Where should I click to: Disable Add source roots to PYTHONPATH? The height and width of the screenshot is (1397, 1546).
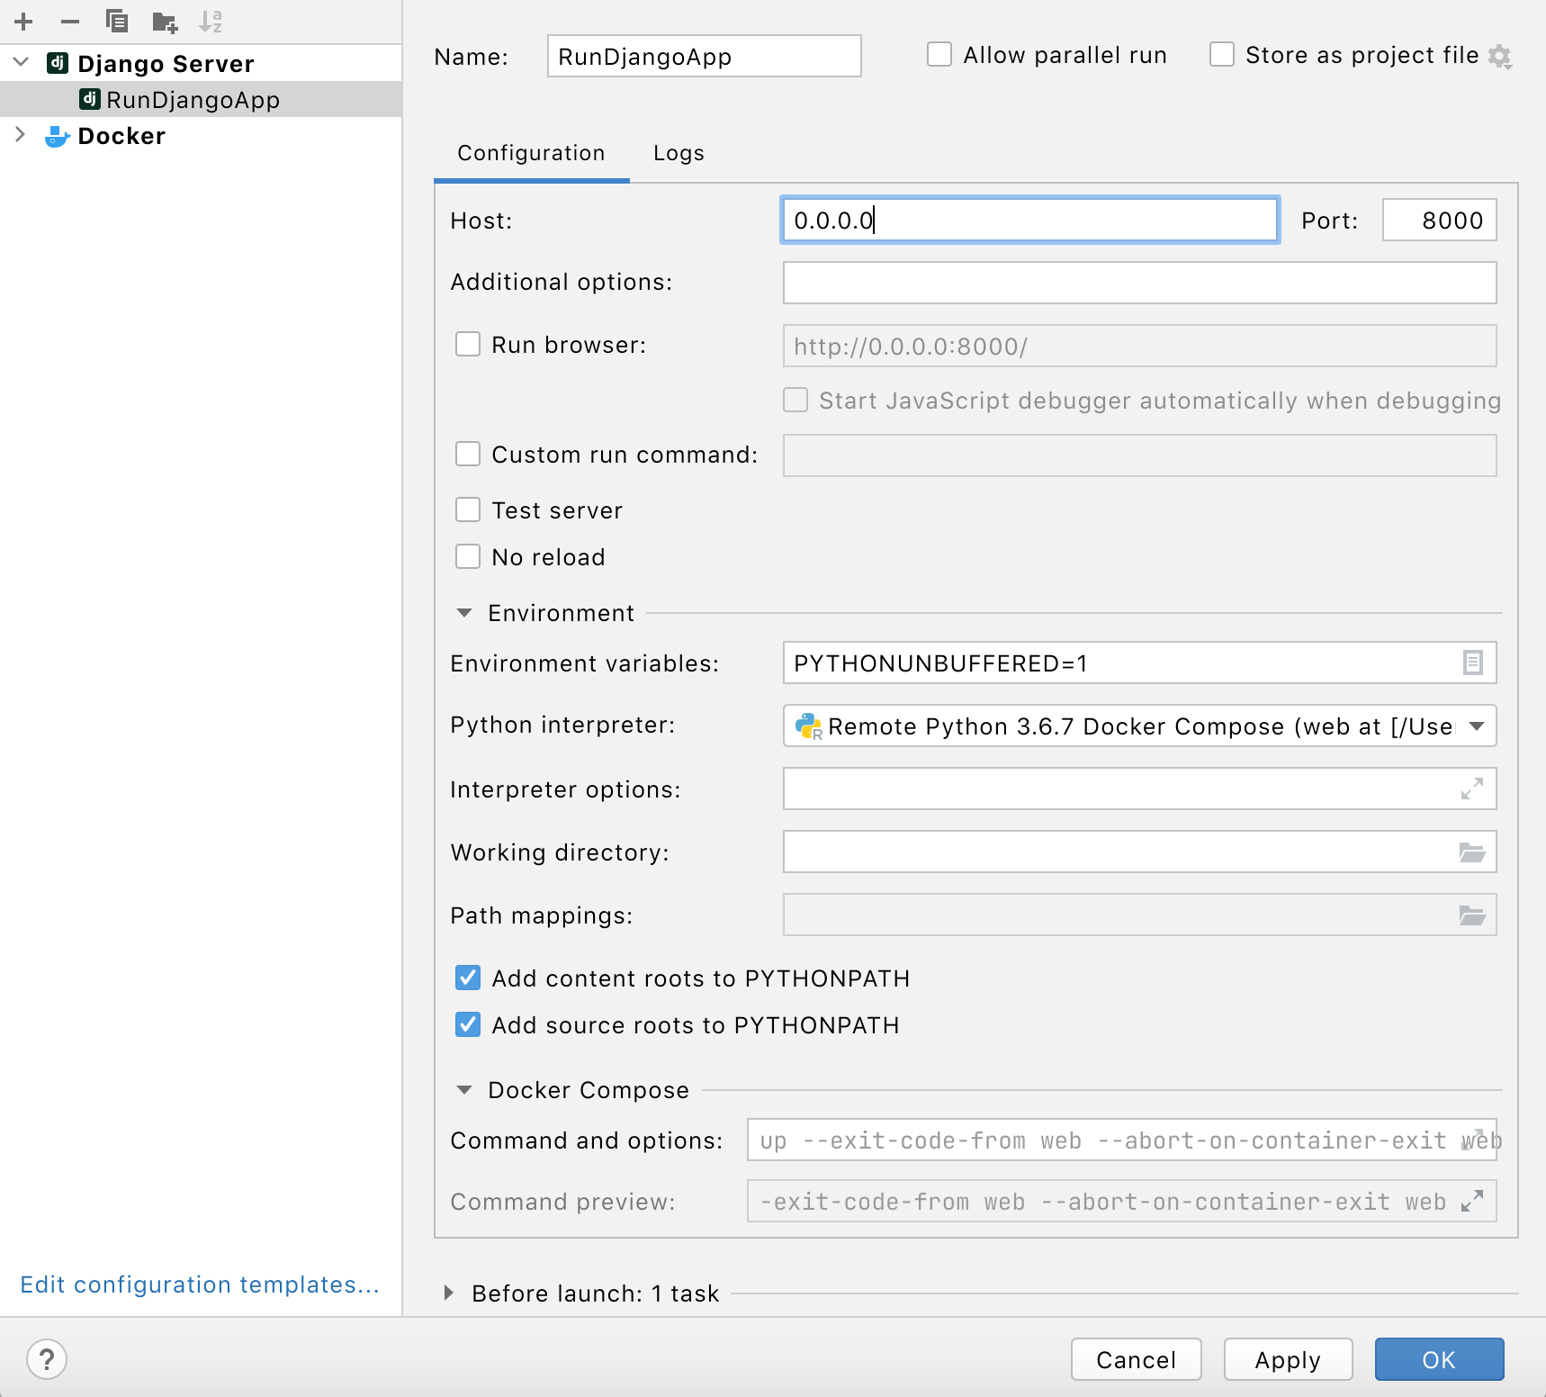tap(468, 1024)
